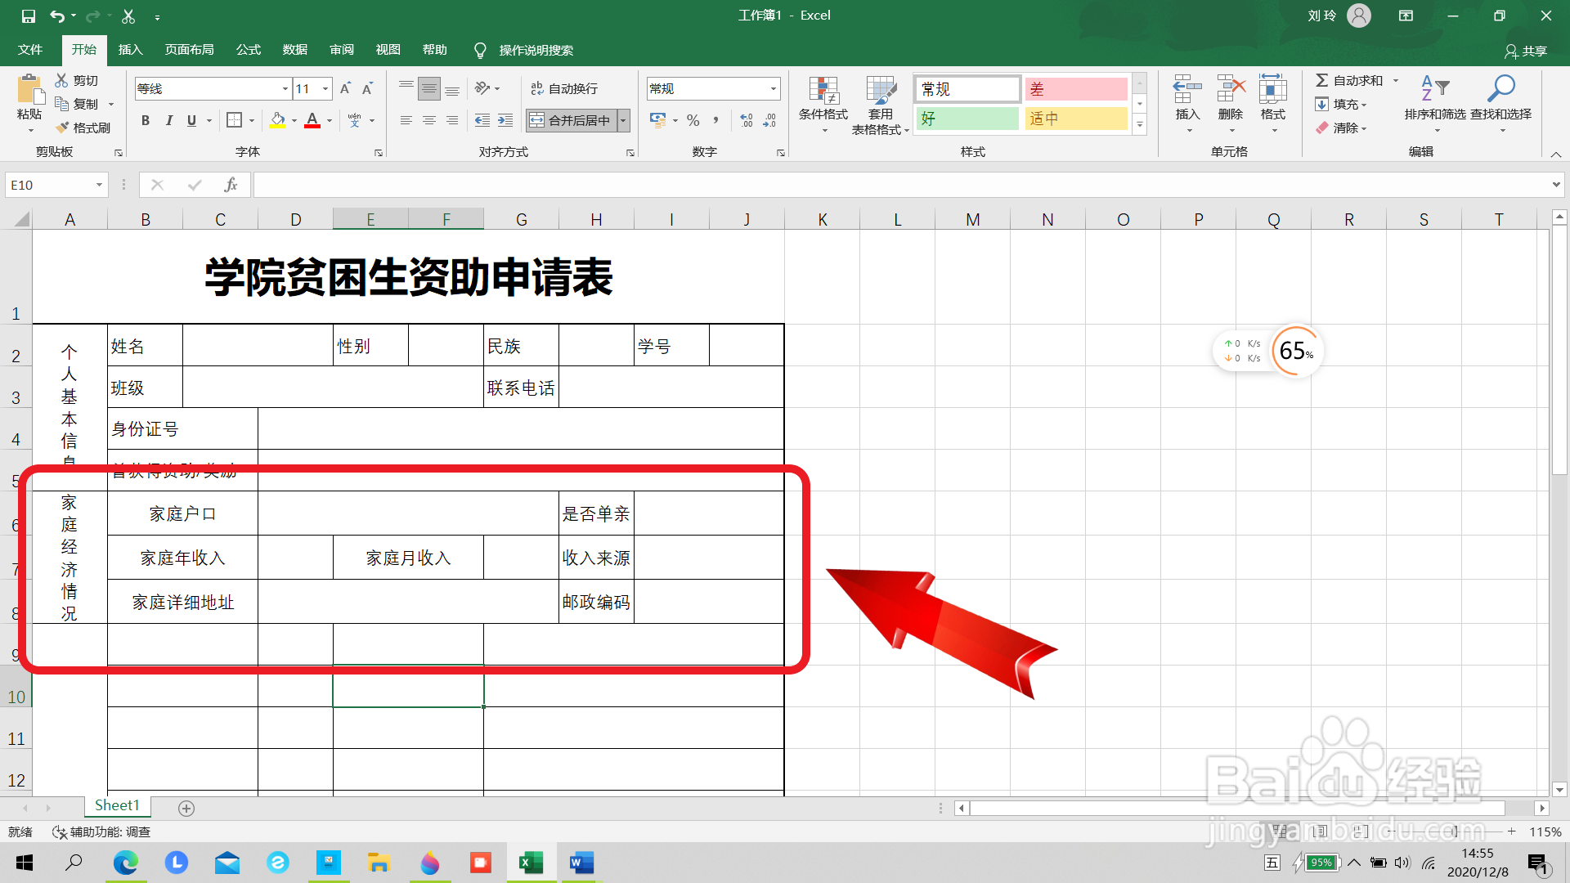Click the Format Painter brush icon

63,128
